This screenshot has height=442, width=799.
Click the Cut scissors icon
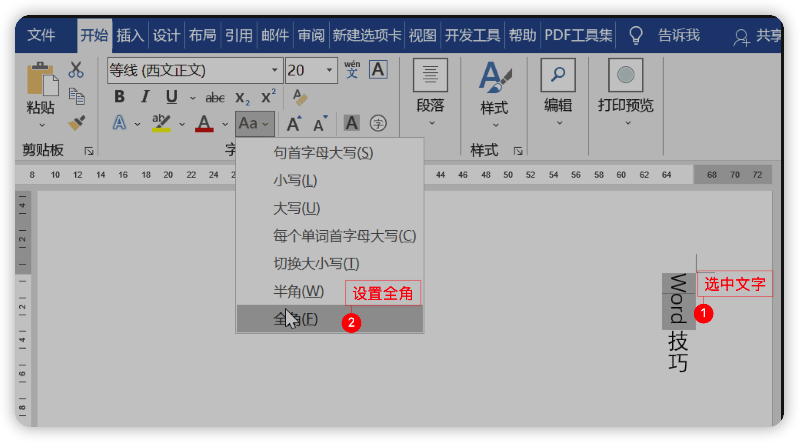tap(76, 70)
